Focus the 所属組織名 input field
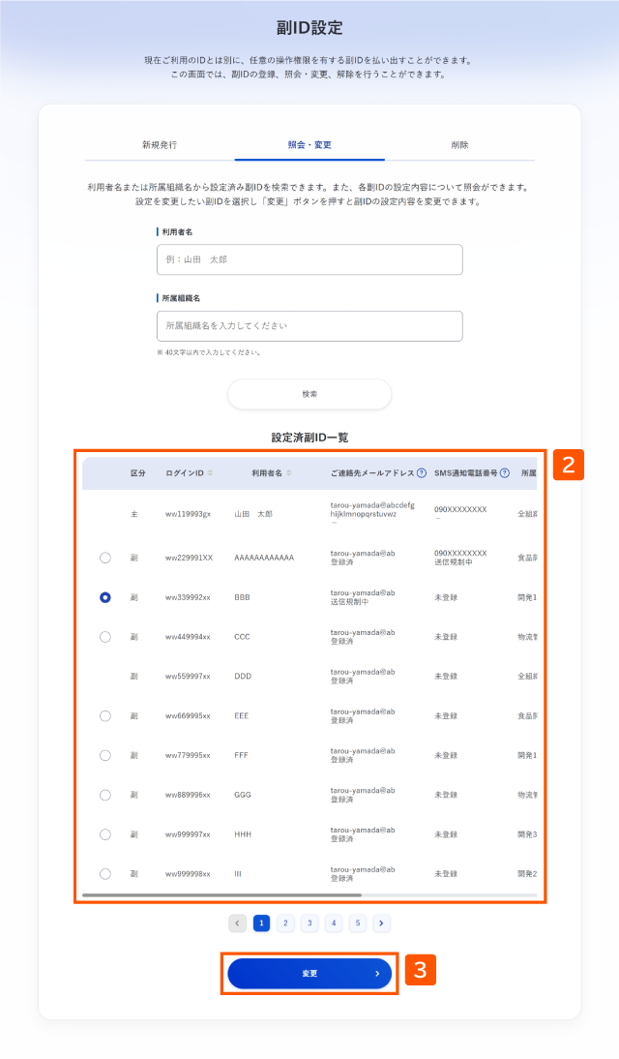Viewport: 619px width, 1059px height. [309, 325]
